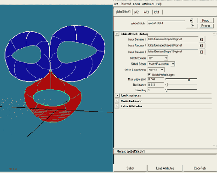Click the Resistance value field
The image size is (217, 173).
point(156,85)
